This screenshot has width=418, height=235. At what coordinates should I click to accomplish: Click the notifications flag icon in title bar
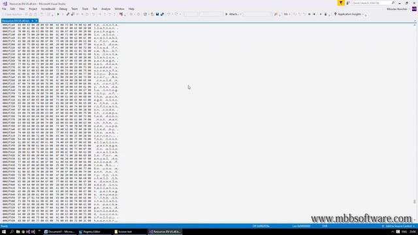pos(341,3)
